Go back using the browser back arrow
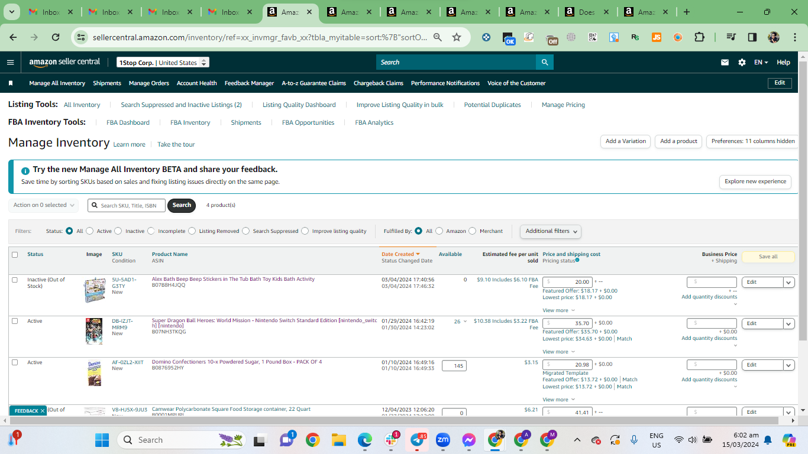808x454 pixels. [x=13, y=37]
